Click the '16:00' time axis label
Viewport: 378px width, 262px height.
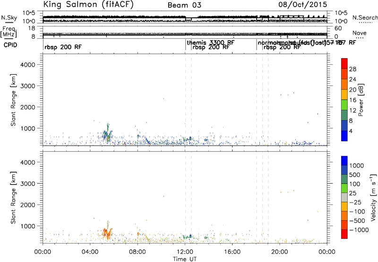(232, 252)
